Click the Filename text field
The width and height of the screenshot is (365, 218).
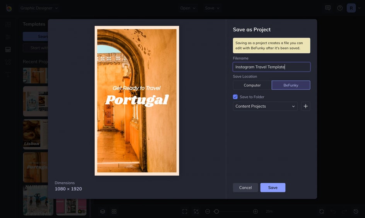(x=271, y=67)
